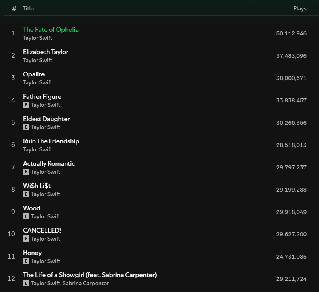The height and width of the screenshot is (292, 319).
Task: Open the Opalite track title
Action: coord(34,74)
